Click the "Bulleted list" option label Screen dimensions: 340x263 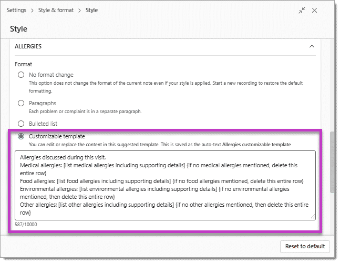pos(44,124)
